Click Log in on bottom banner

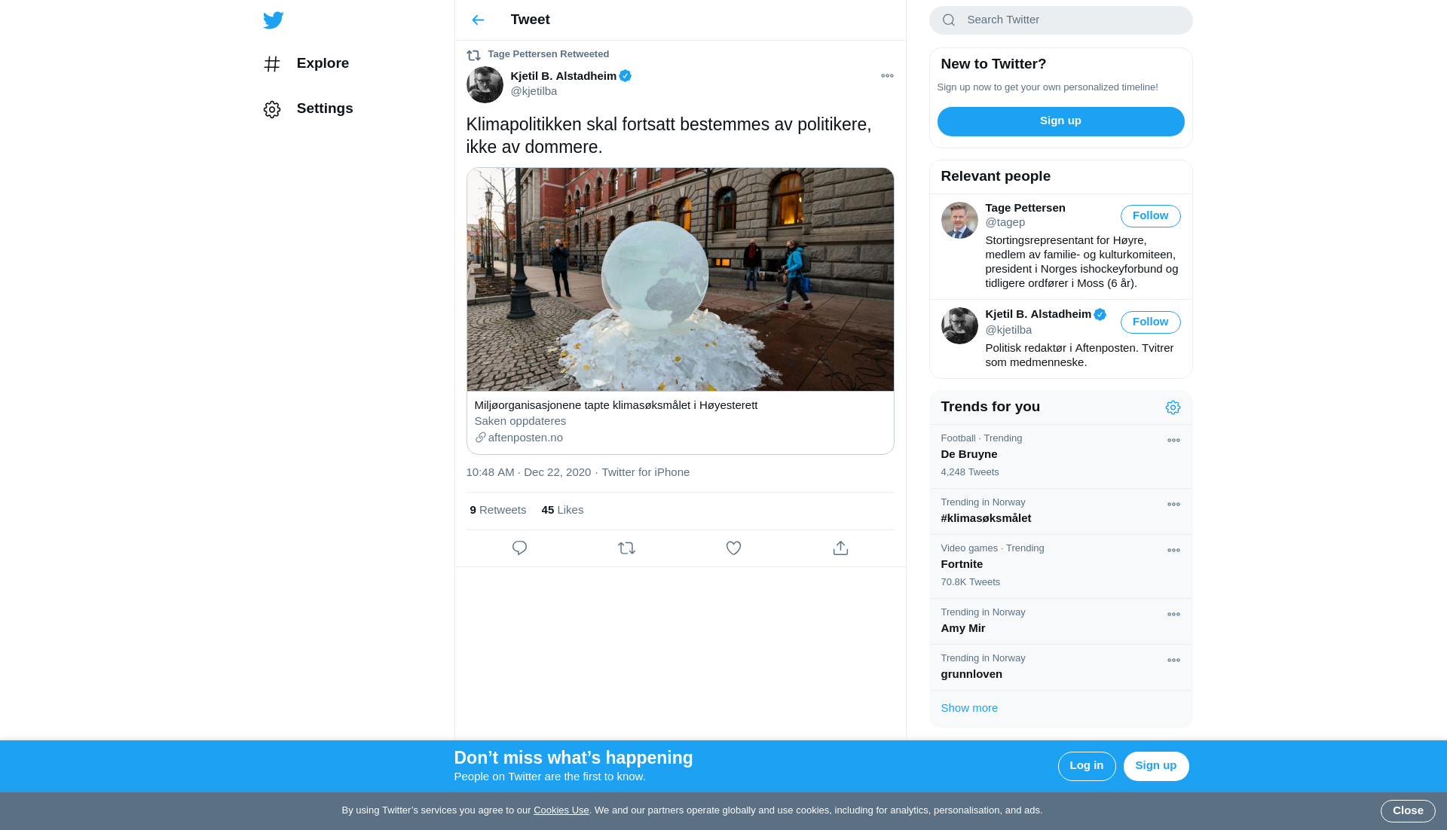[x=1086, y=766]
